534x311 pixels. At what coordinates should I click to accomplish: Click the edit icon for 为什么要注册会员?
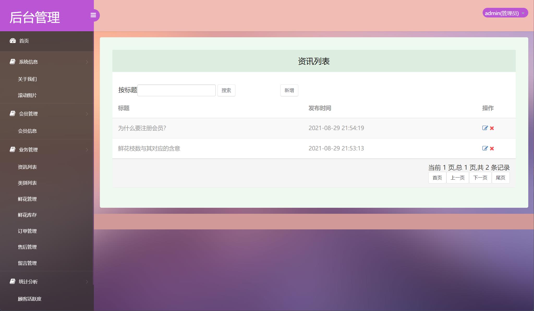coord(485,128)
